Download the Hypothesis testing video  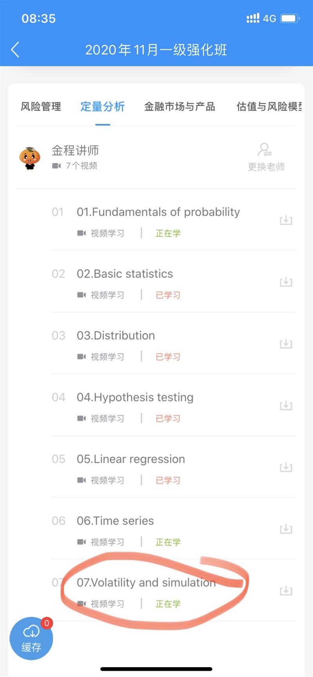click(286, 406)
